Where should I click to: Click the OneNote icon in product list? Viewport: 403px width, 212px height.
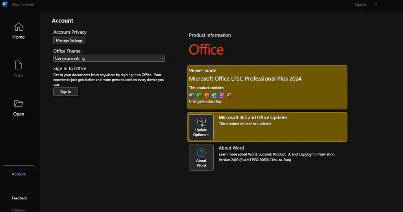(221, 95)
